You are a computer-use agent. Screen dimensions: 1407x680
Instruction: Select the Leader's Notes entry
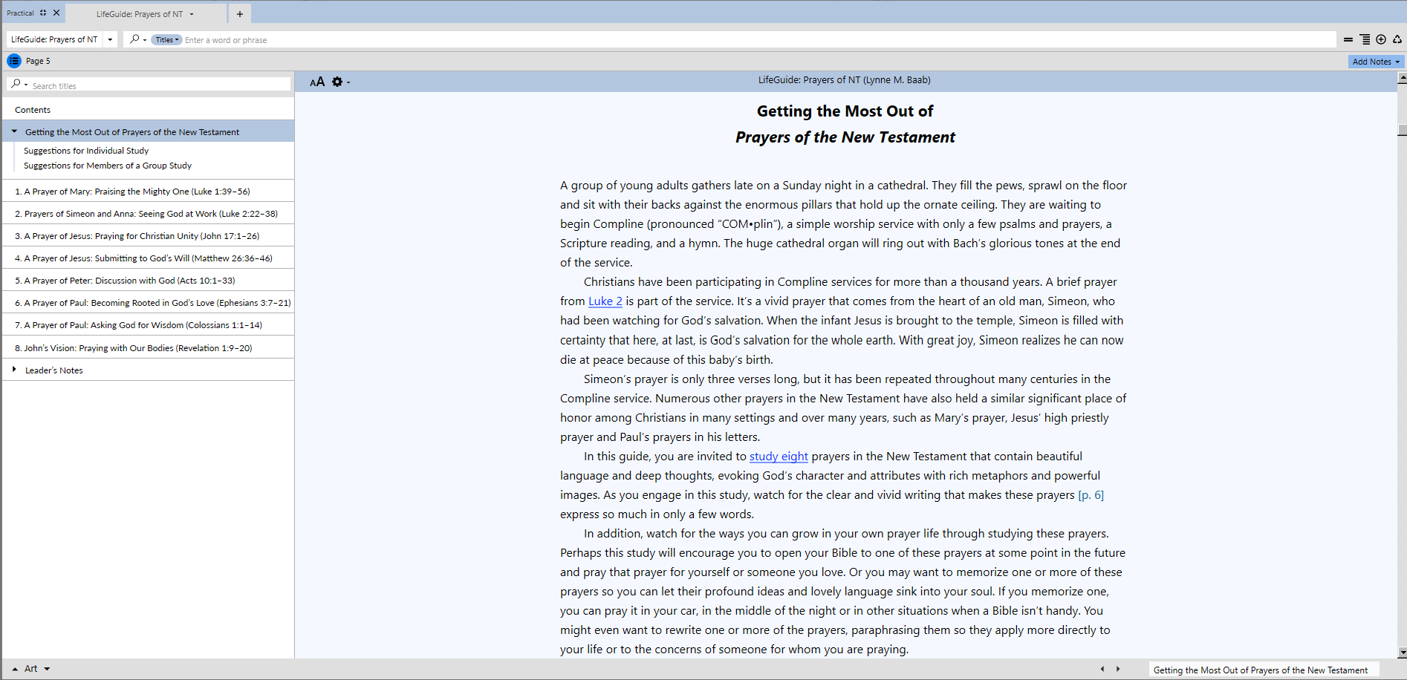click(x=54, y=370)
